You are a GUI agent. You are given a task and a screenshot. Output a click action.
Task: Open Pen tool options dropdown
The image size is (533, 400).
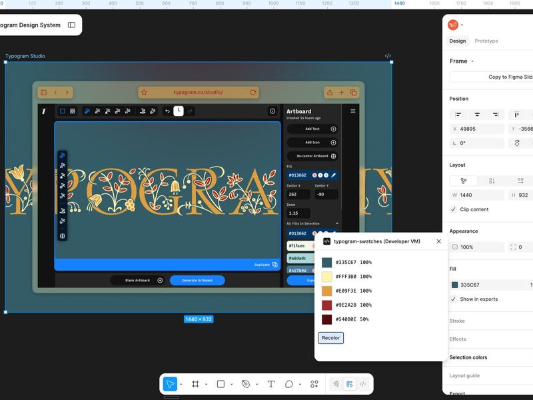point(257,385)
